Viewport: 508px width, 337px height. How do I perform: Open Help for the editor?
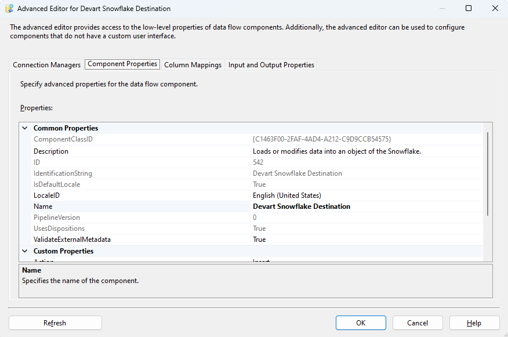474,323
